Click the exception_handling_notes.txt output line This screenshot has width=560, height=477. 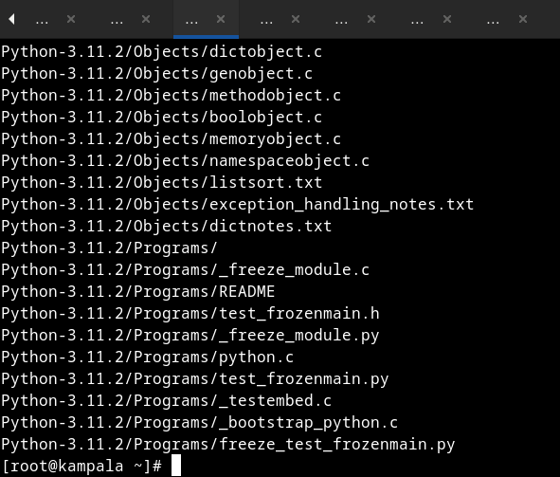[x=237, y=205]
